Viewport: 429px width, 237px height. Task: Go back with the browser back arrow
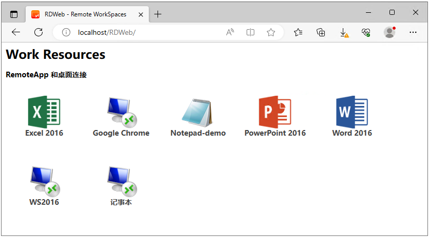[x=16, y=32]
